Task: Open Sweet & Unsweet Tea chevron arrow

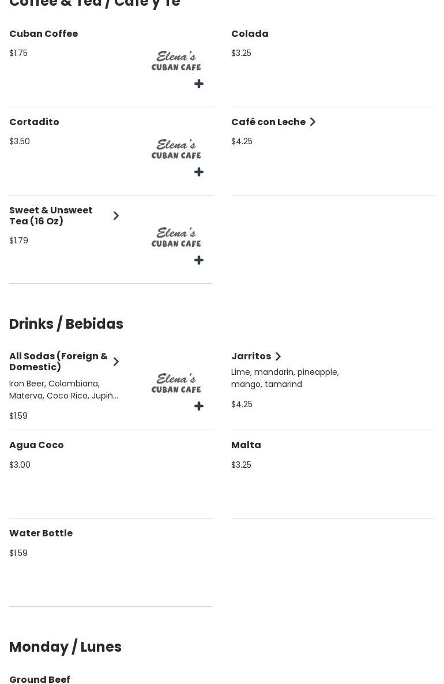Action: (x=116, y=216)
